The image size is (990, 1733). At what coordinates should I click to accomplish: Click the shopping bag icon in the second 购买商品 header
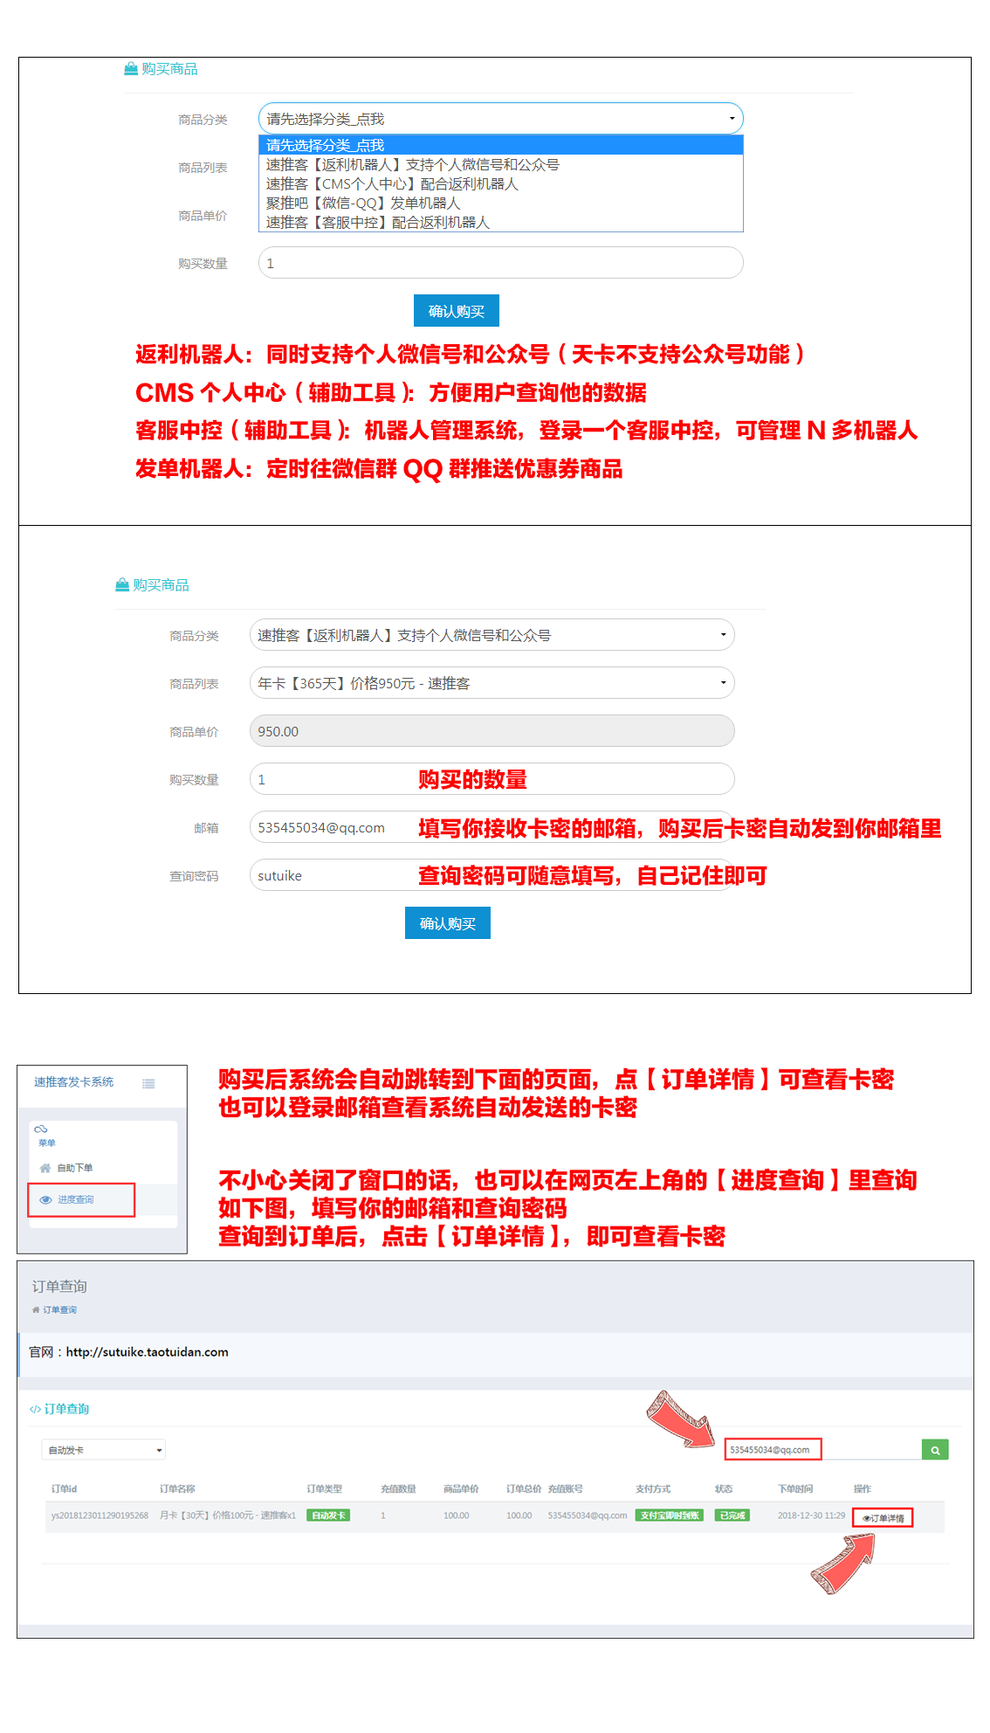pos(122,584)
